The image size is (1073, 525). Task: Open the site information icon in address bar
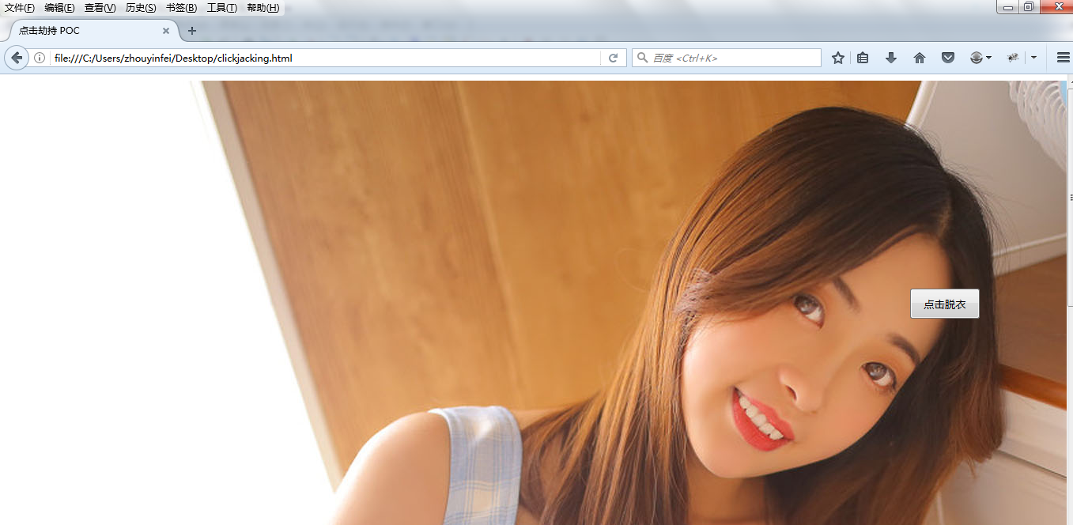[x=40, y=58]
